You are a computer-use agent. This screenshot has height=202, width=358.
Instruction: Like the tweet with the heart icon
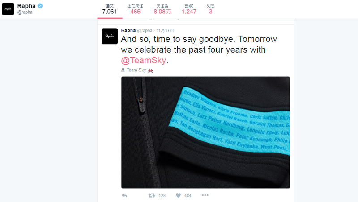[178, 195]
